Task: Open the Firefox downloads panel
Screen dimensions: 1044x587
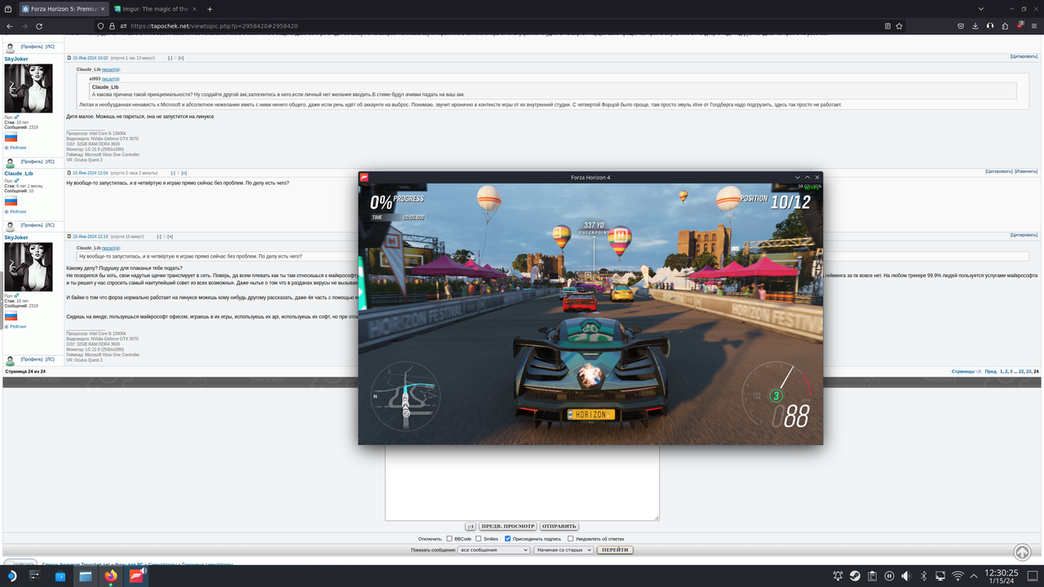Action: pyautogui.click(x=975, y=26)
